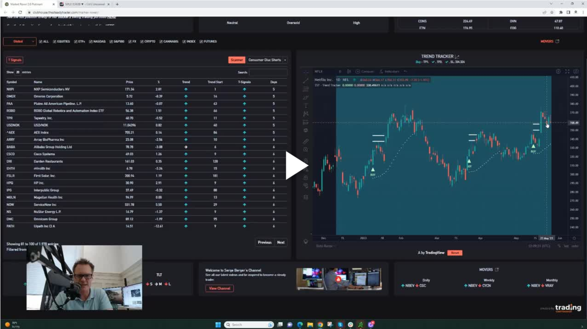Toggle the ALL checkbox filter
The image size is (587, 329).
[41, 41]
